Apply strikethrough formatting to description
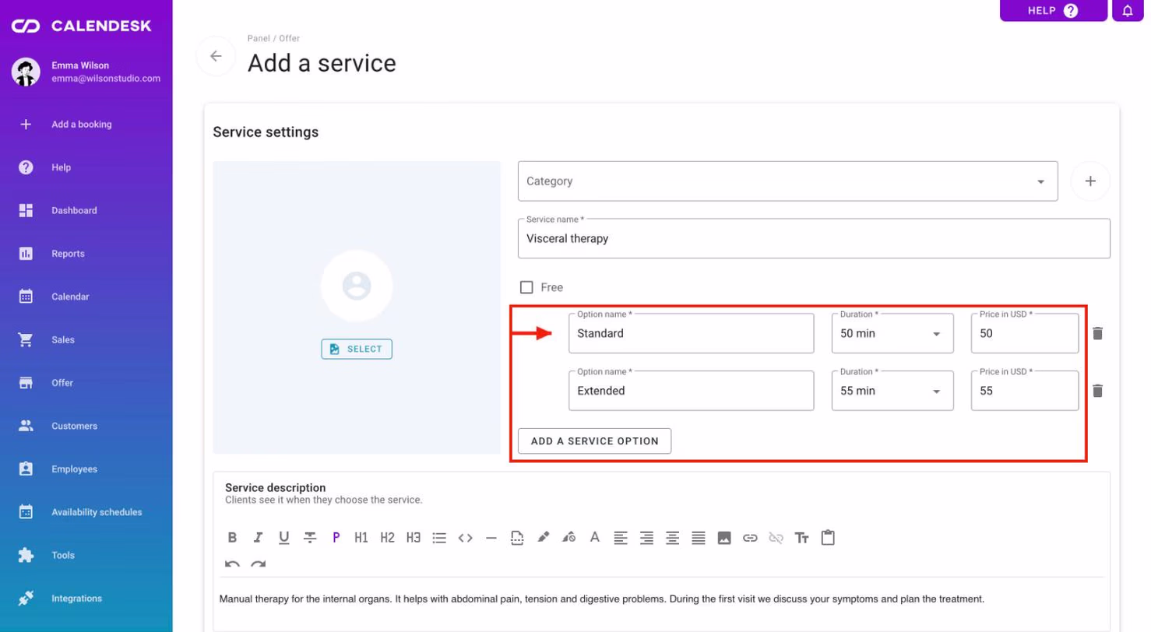The image size is (1151, 632). [310, 537]
